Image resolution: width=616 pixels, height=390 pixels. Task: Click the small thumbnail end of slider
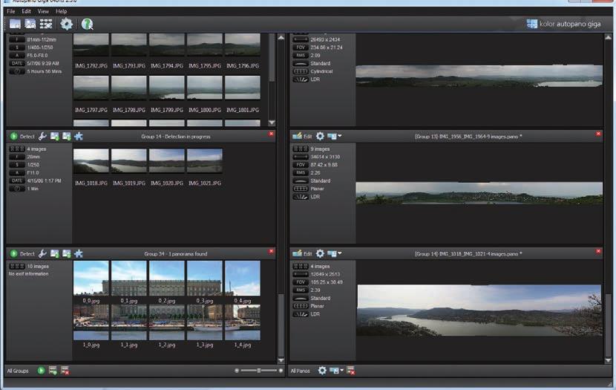coord(237,371)
